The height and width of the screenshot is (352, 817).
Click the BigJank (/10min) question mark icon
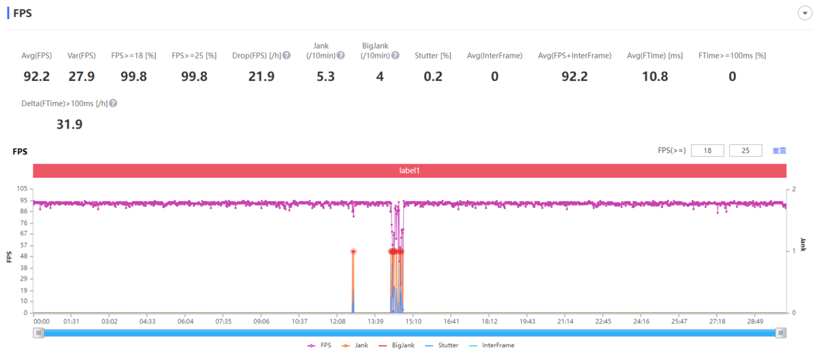click(x=395, y=56)
